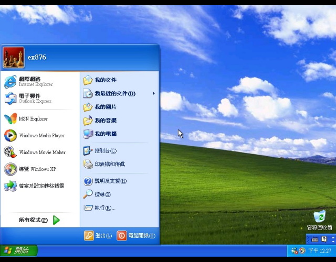The image size is (336, 262).
Task: Select 印表機和傳真 menu entry
Action: 120,164
